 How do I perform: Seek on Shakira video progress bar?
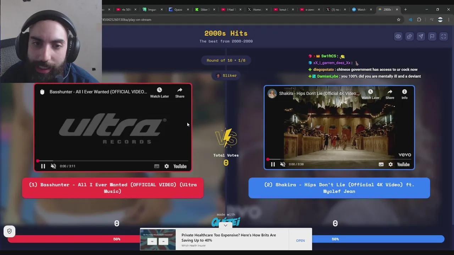pos(339,159)
